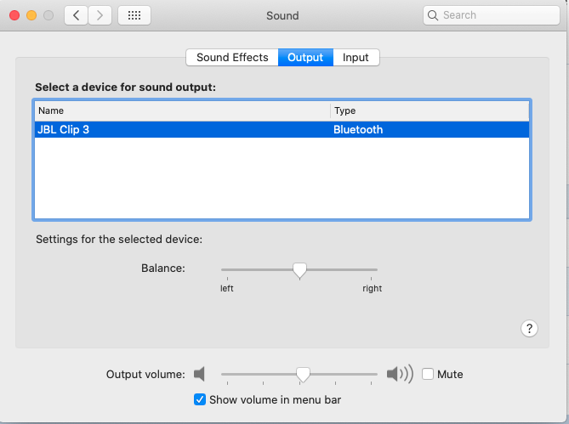Click the 'left' balance label
The width and height of the screenshot is (569, 424).
pyautogui.click(x=227, y=288)
